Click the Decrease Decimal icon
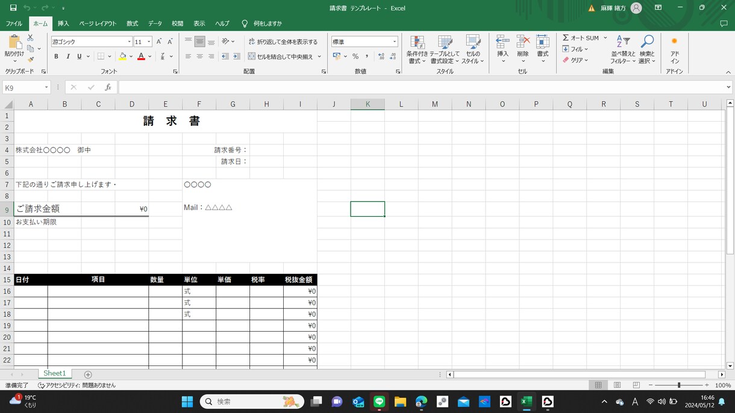Image resolution: width=735 pixels, height=413 pixels. (x=393, y=56)
